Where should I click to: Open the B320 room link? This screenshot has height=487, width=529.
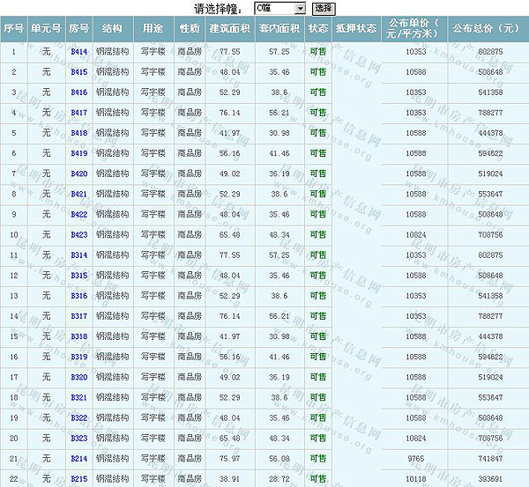point(78,377)
